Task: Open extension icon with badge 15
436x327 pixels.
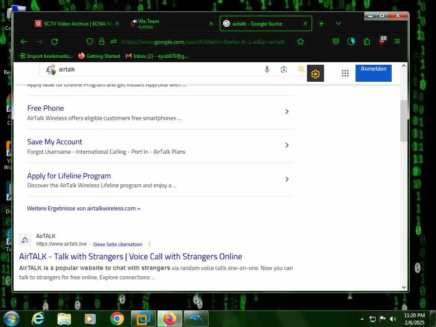Action: (383, 40)
